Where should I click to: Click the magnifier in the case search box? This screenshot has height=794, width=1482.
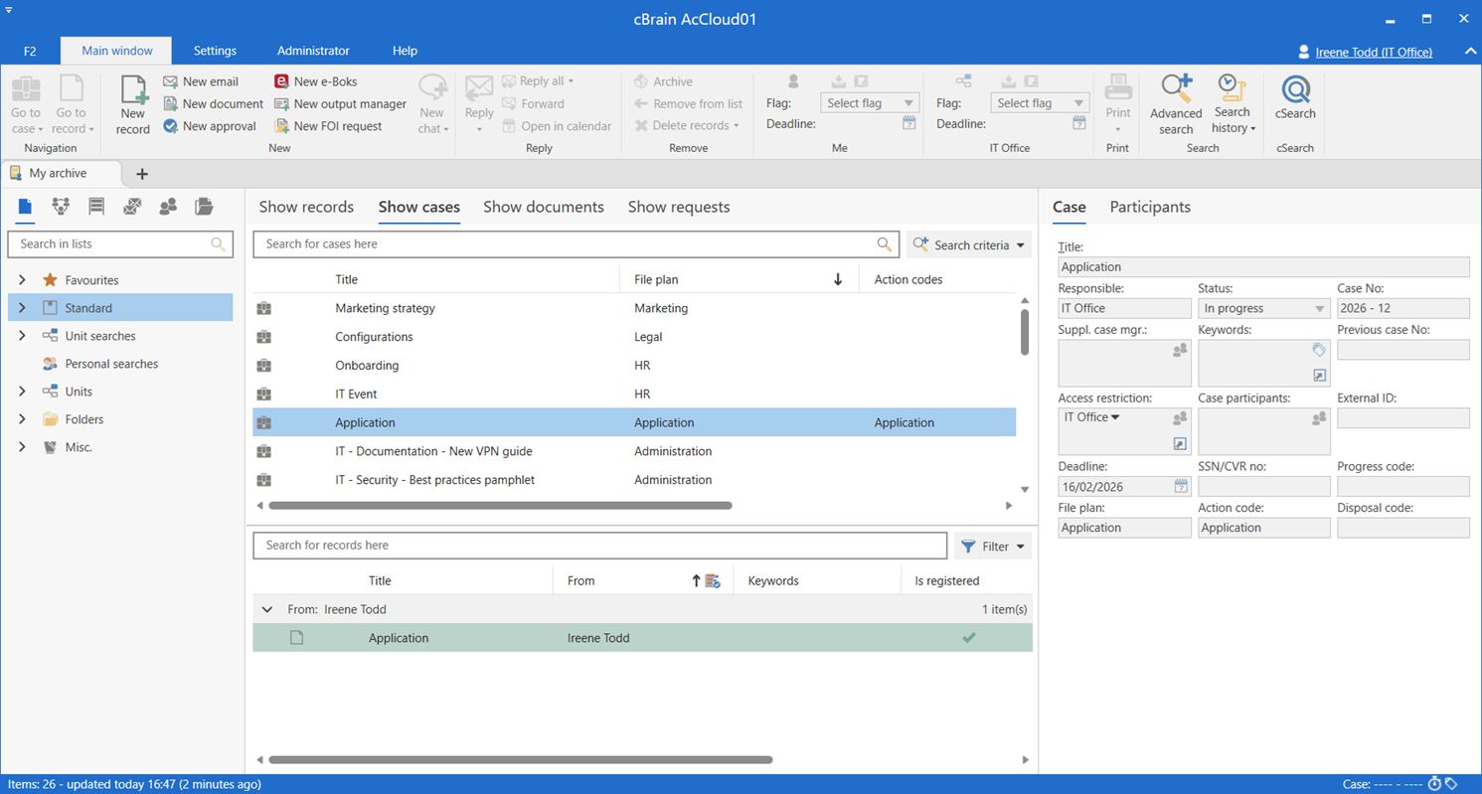[884, 244]
